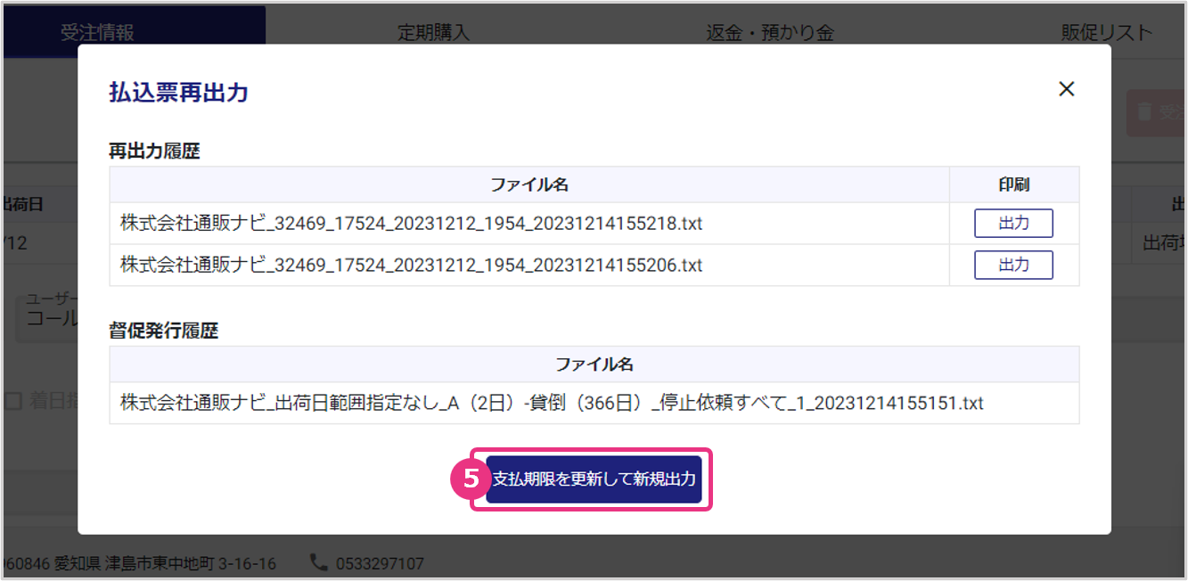Click the 印刷 column header
Screen dimensions: 1188x581
tap(1013, 184)
